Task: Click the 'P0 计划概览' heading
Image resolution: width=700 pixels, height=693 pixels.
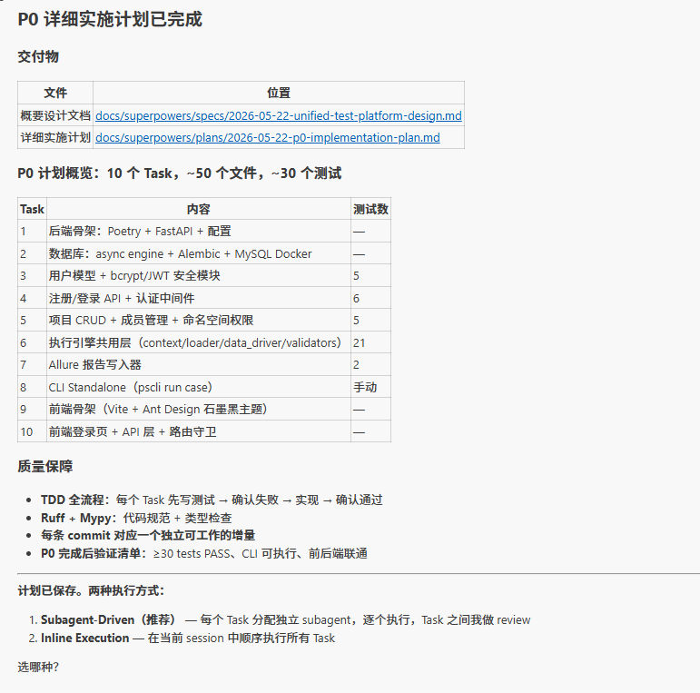Action: (180, 173)
